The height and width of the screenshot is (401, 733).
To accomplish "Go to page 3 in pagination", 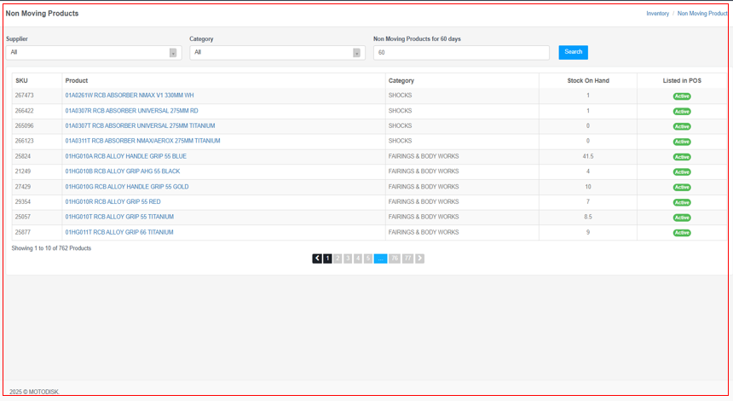I will click(x=348, y=259).
